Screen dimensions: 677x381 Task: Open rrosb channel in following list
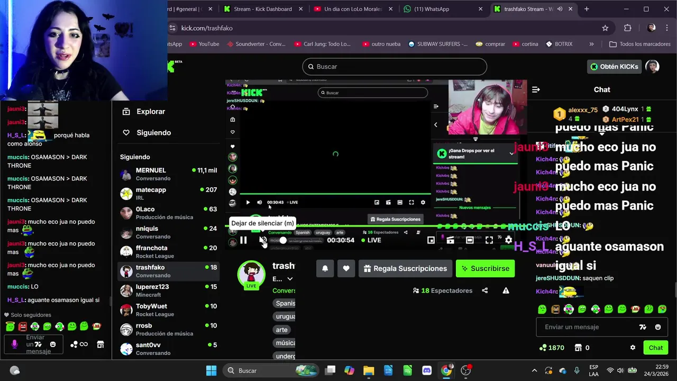click(168, 329)
